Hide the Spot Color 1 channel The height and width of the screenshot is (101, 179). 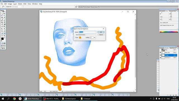(160, 58)
